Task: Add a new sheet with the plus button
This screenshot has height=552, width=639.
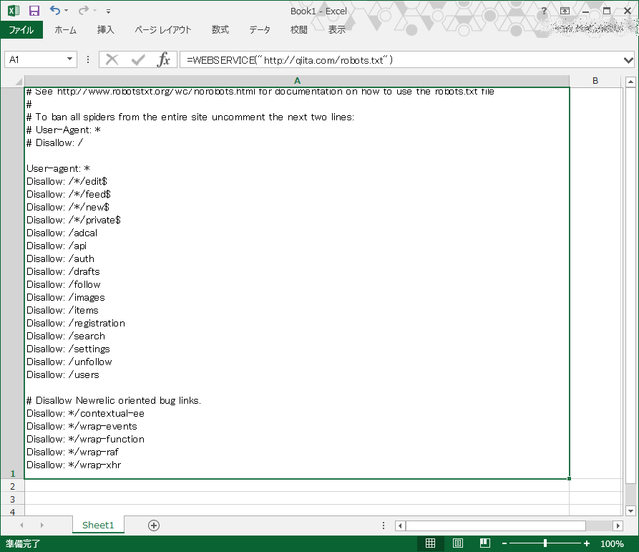Action: (152, 524)
